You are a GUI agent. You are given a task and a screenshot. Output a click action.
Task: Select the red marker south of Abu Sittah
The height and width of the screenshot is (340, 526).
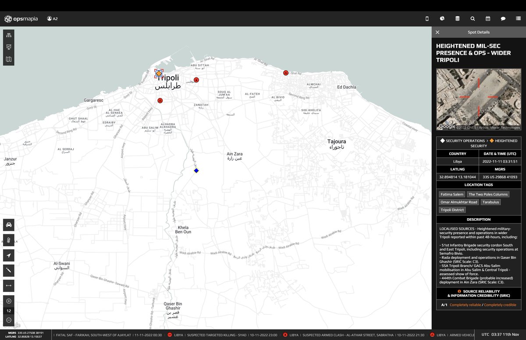[196, 80]
